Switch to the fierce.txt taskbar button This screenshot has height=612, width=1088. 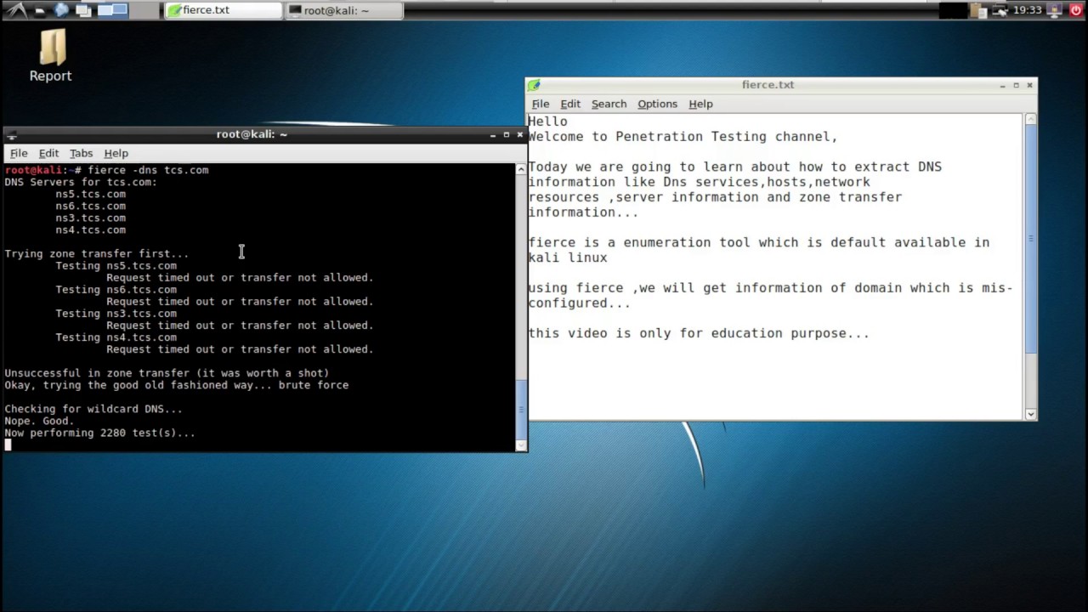click(x=224, y=10)
